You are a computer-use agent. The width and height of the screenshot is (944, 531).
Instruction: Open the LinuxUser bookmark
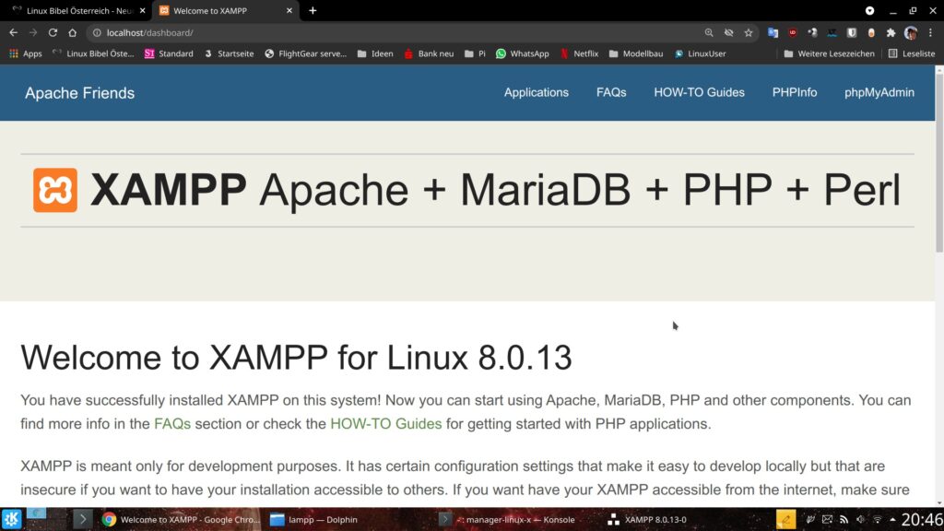[x=701, y=53]
